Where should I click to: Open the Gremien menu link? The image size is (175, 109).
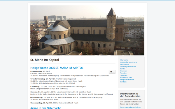pos(124,71)
